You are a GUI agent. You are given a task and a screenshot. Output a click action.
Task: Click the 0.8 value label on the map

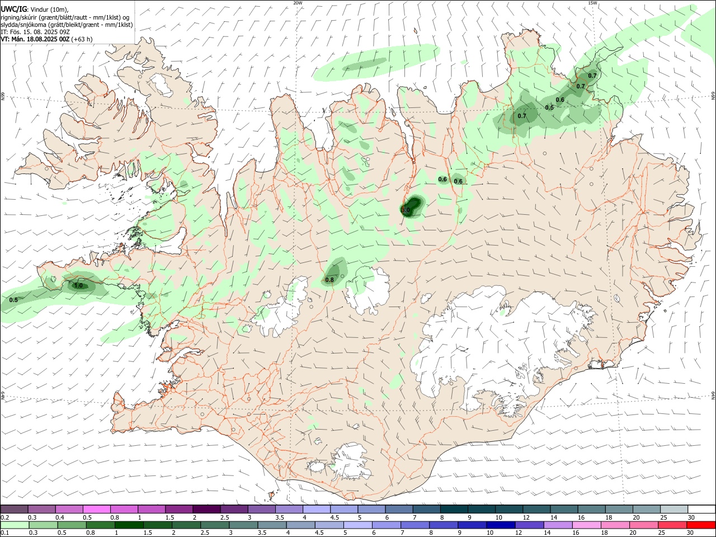click(329, 280)
